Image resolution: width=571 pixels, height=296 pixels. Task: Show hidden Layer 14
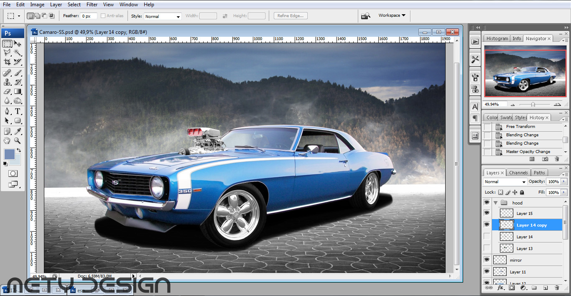point(487,237)
